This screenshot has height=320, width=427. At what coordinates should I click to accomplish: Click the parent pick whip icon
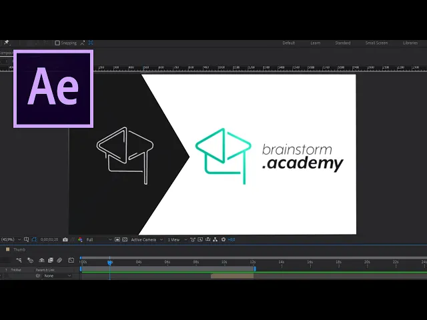click(38, 275)
